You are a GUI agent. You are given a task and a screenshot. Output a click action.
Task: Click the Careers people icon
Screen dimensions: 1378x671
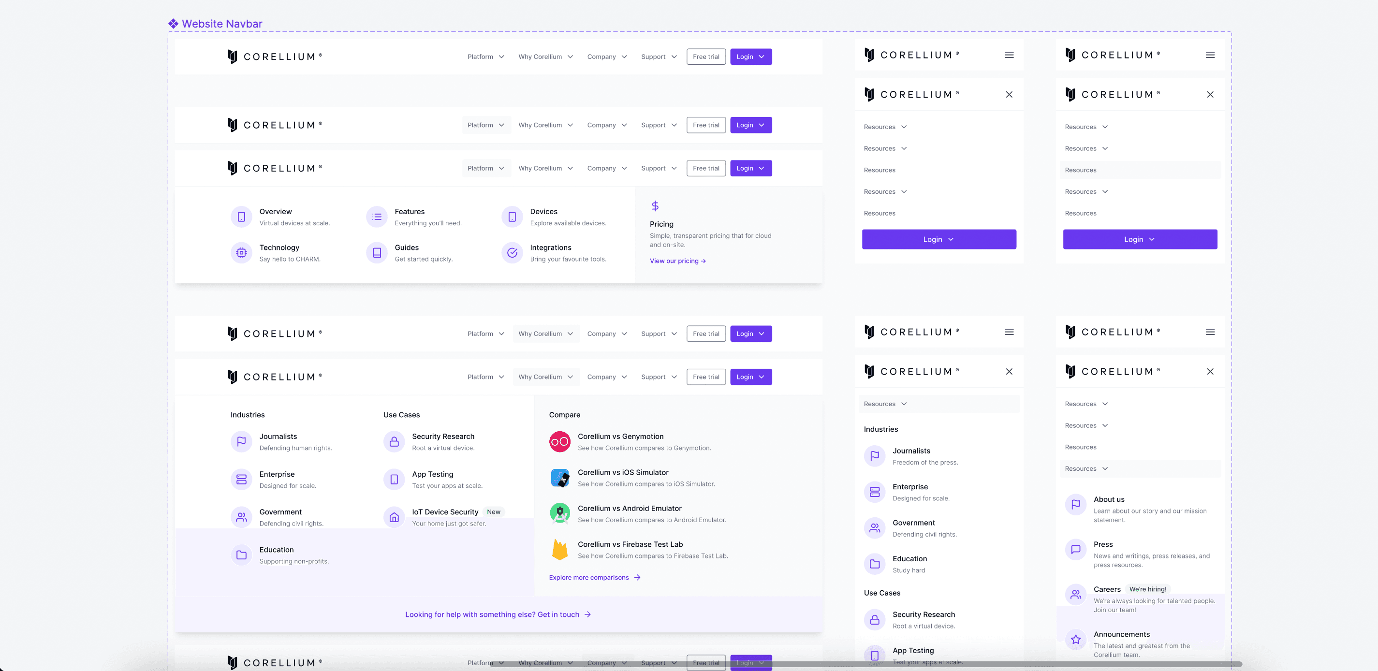point(1075,594)
